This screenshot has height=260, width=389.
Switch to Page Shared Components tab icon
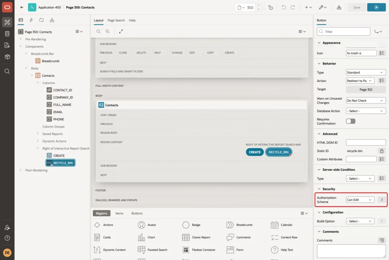click(52, 20)
